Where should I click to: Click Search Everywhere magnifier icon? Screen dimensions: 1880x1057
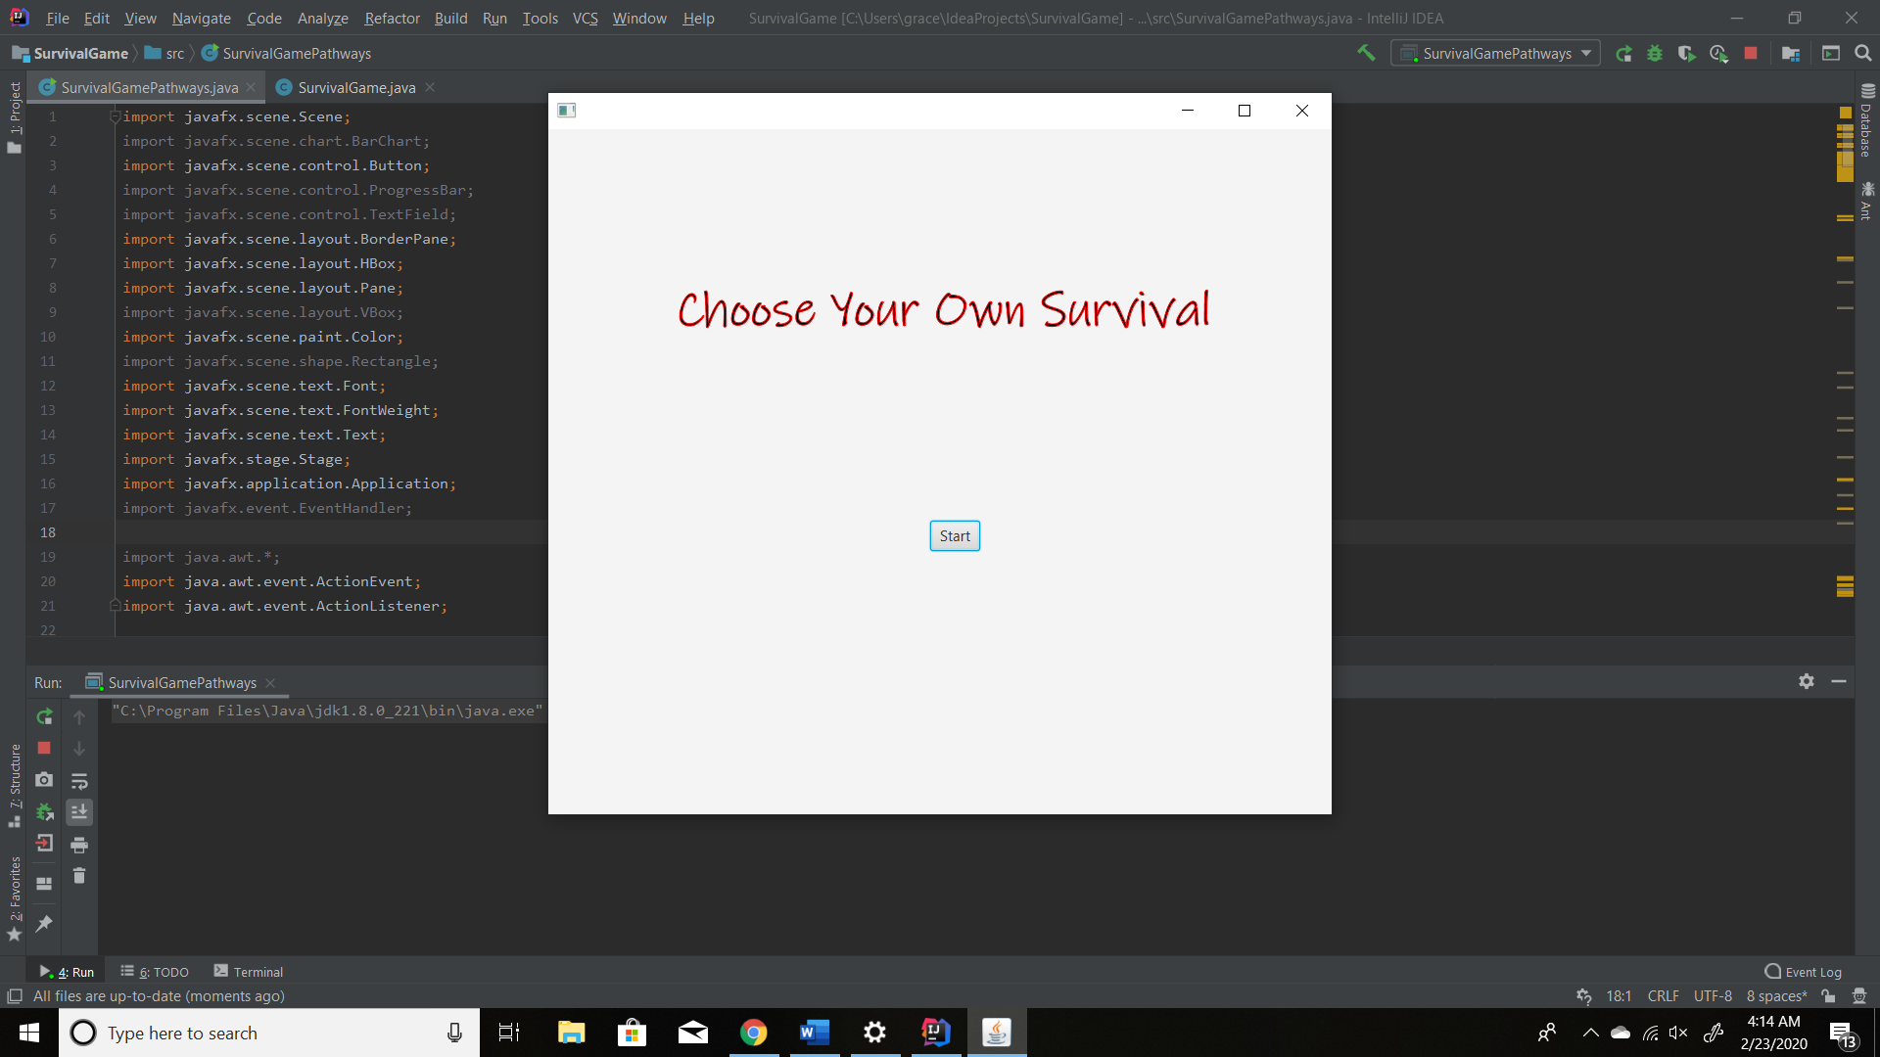pyautogui.click(x=1863, y=54)
